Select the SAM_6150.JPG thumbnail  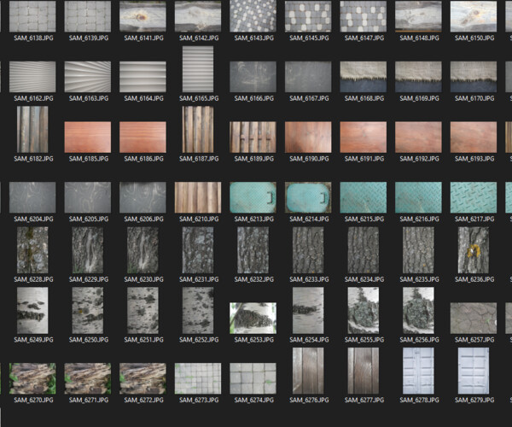click(x=474, y=16)
